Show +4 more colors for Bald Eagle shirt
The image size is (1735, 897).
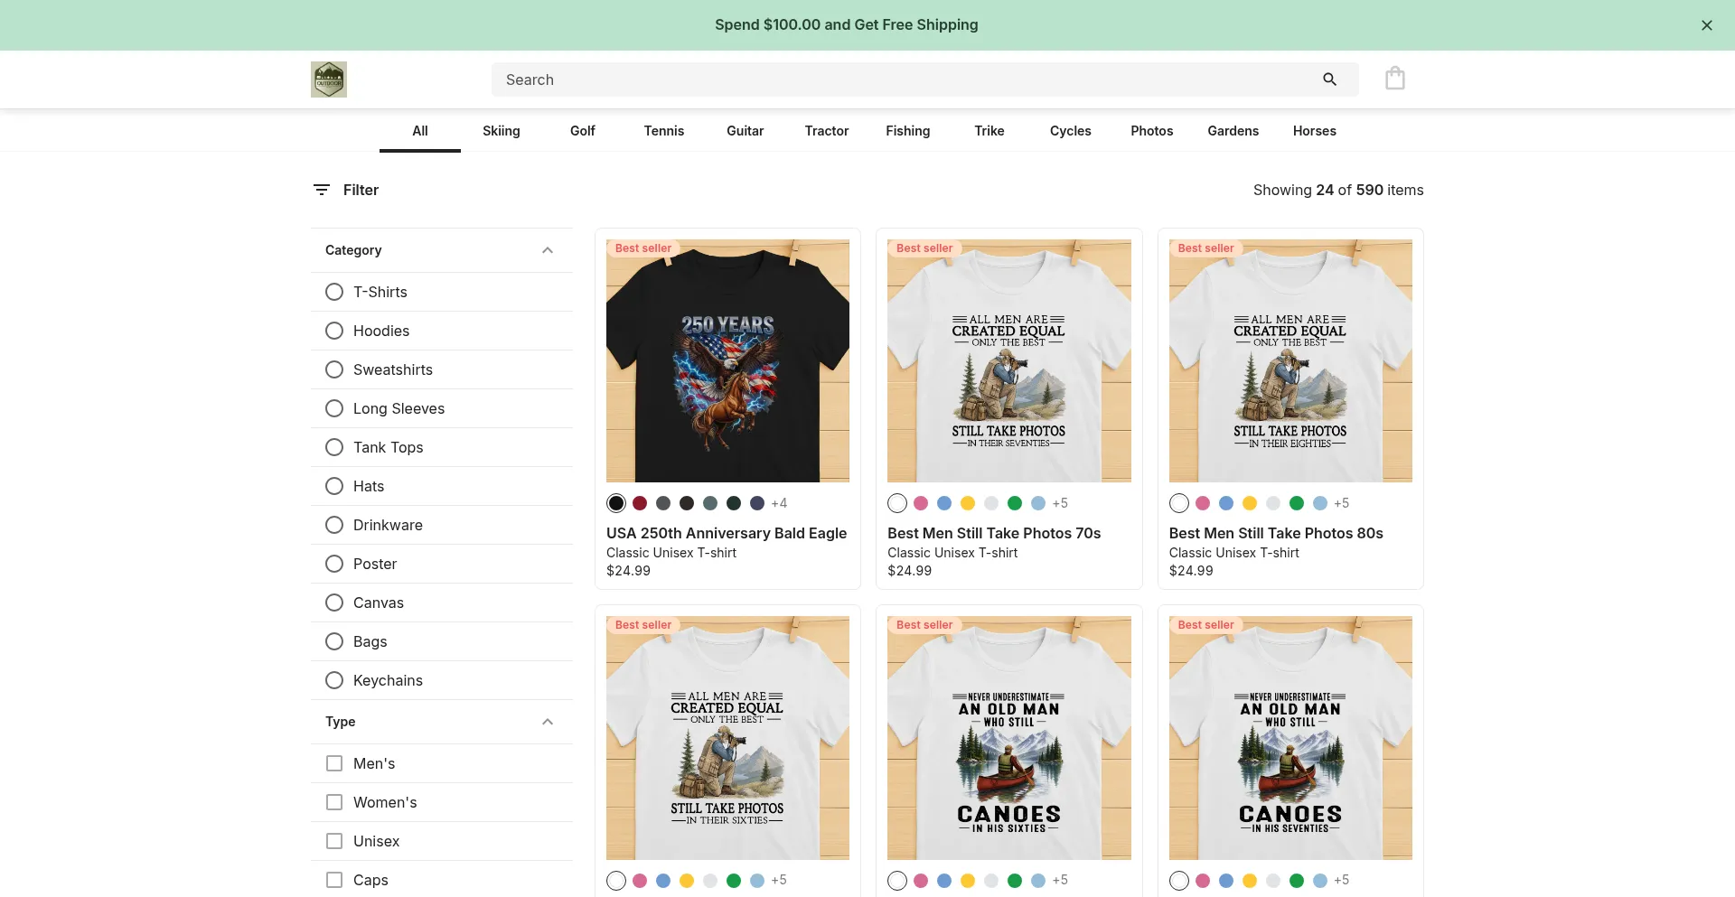click(779, 503)
